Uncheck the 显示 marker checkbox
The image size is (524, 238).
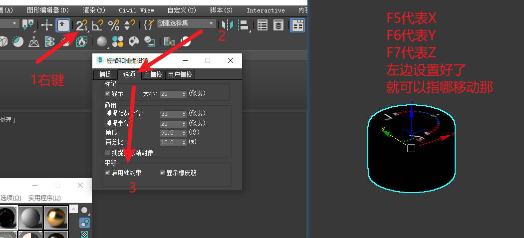click(x=108, y=94)
